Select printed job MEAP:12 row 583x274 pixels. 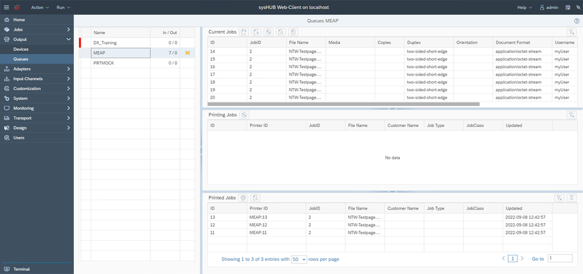coord(380,225)
